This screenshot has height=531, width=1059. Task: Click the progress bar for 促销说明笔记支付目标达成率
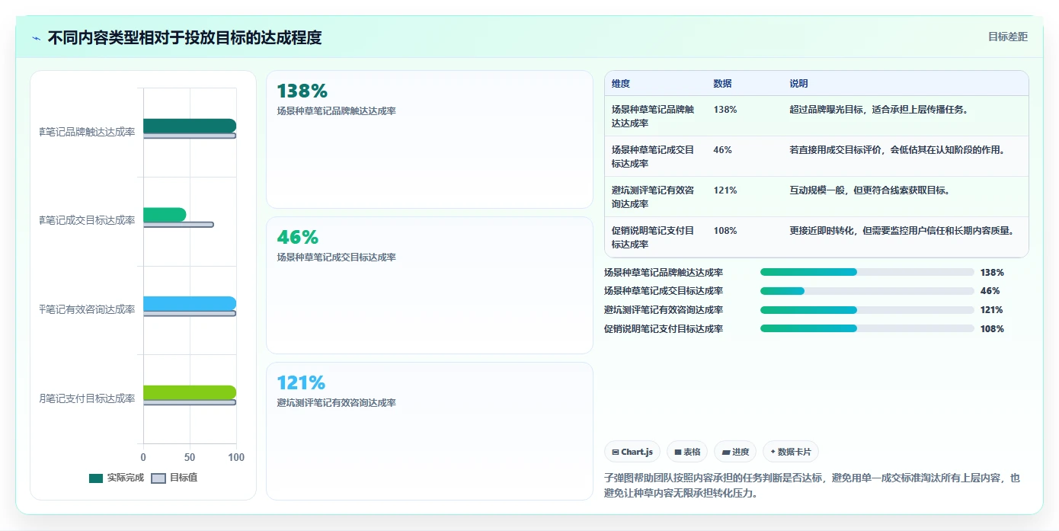tap(867, 328)
